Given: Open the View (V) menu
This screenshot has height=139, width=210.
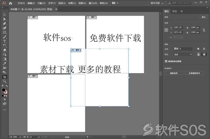Looking at the screenshot, I should (82, 3).
